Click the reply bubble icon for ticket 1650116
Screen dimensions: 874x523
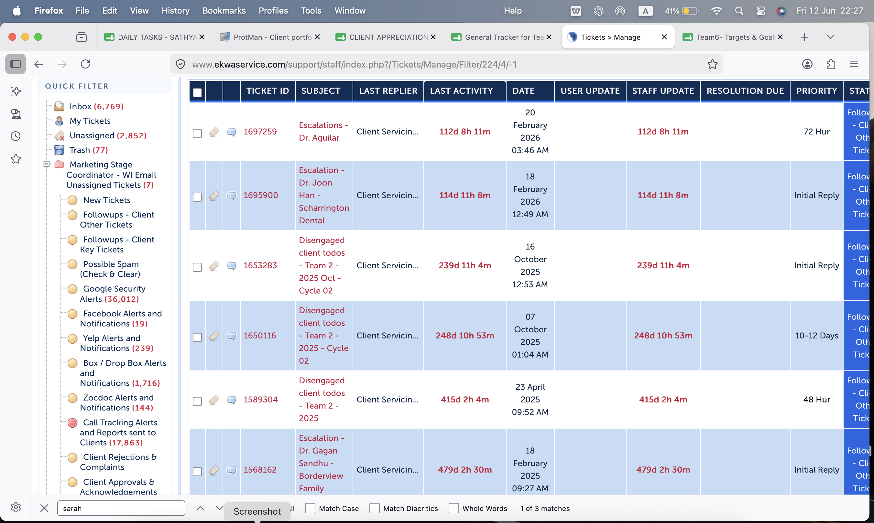[231, 336]
